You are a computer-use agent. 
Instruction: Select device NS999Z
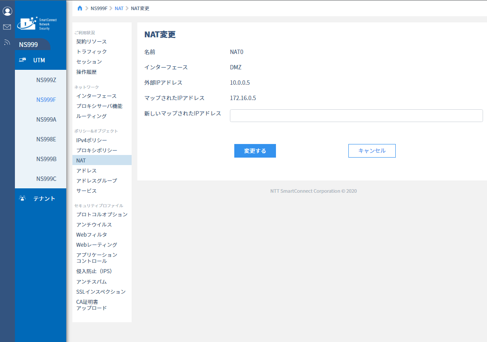tap(46, 80)
